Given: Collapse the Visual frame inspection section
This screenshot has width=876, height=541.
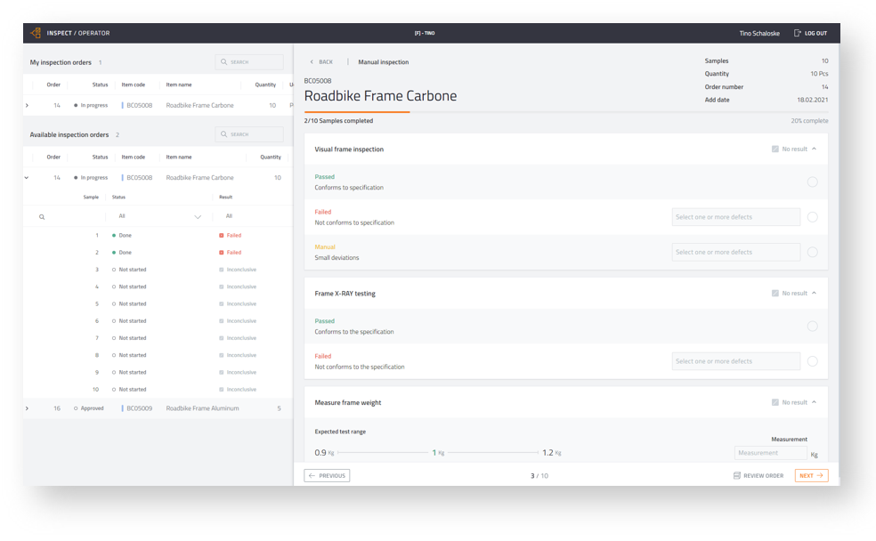Looking at the screenshot, I should coord(814,149).
